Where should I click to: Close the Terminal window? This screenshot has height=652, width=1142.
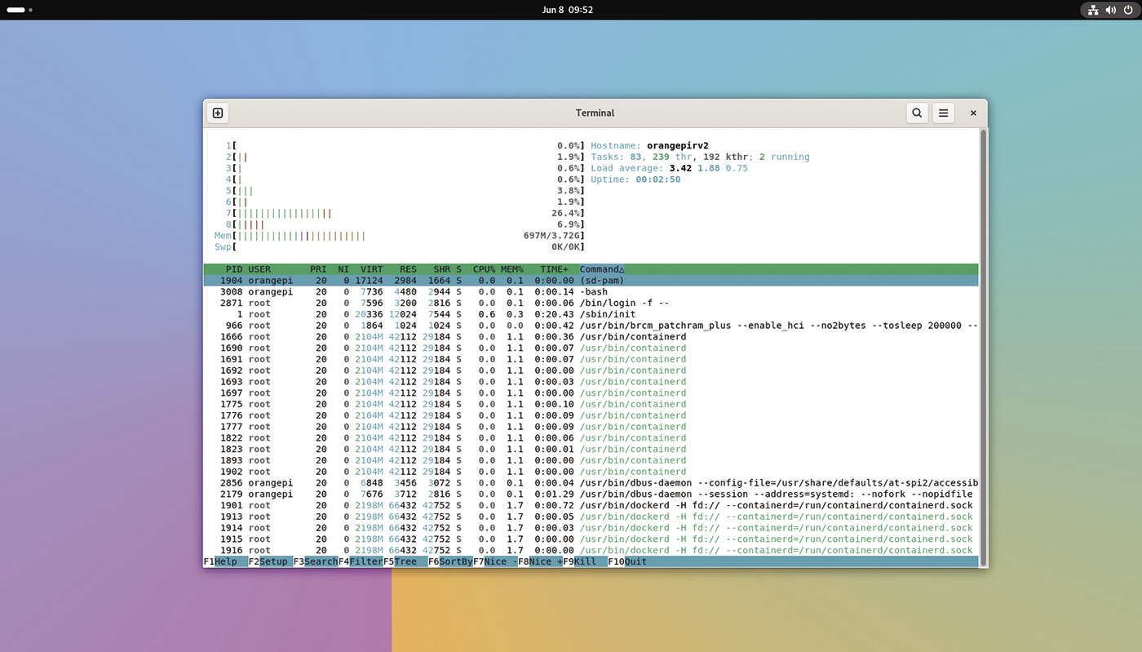click(x=973, y=113)
